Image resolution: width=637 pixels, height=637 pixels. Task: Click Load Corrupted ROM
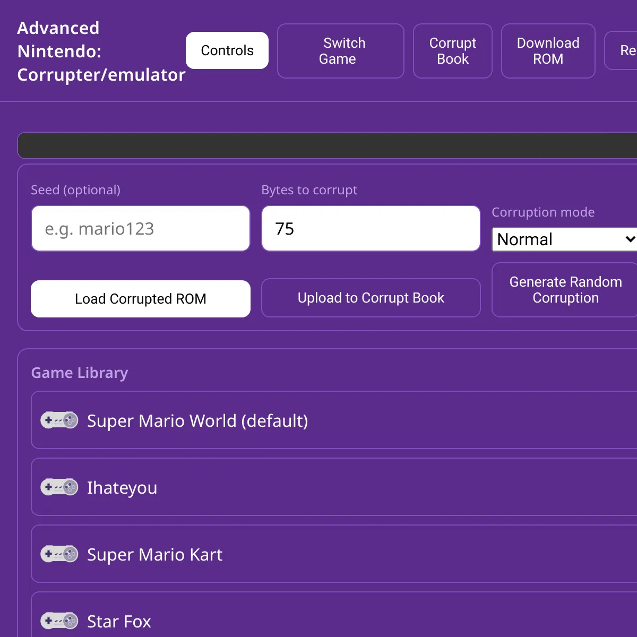pyautogui.click(x=141, y=299)
